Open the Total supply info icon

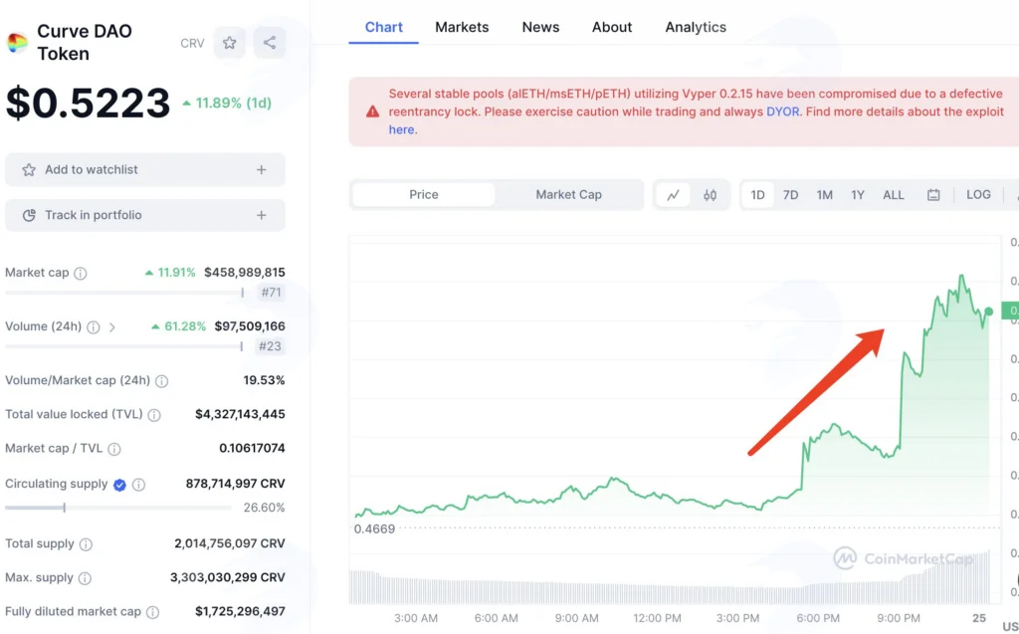click(86, 544)
